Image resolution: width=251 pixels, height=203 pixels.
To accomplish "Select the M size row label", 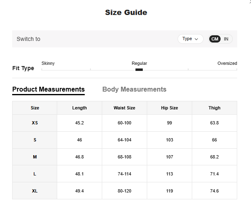I will 35,157.
